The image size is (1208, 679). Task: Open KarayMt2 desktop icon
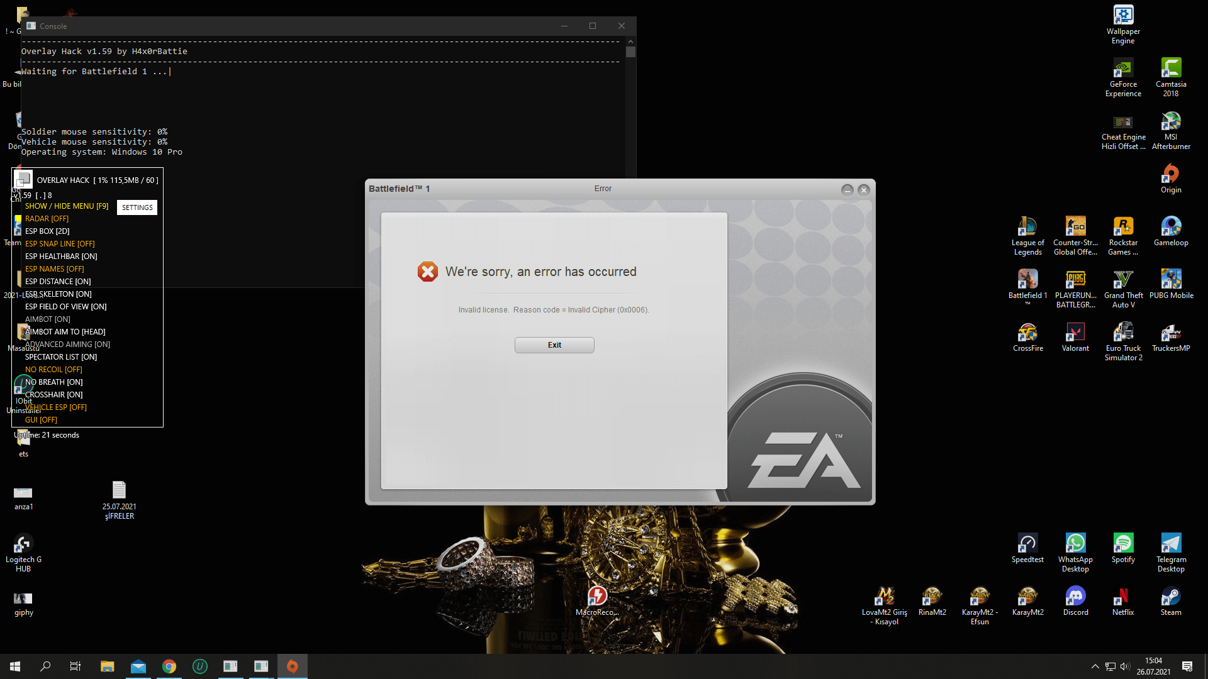1027,601
